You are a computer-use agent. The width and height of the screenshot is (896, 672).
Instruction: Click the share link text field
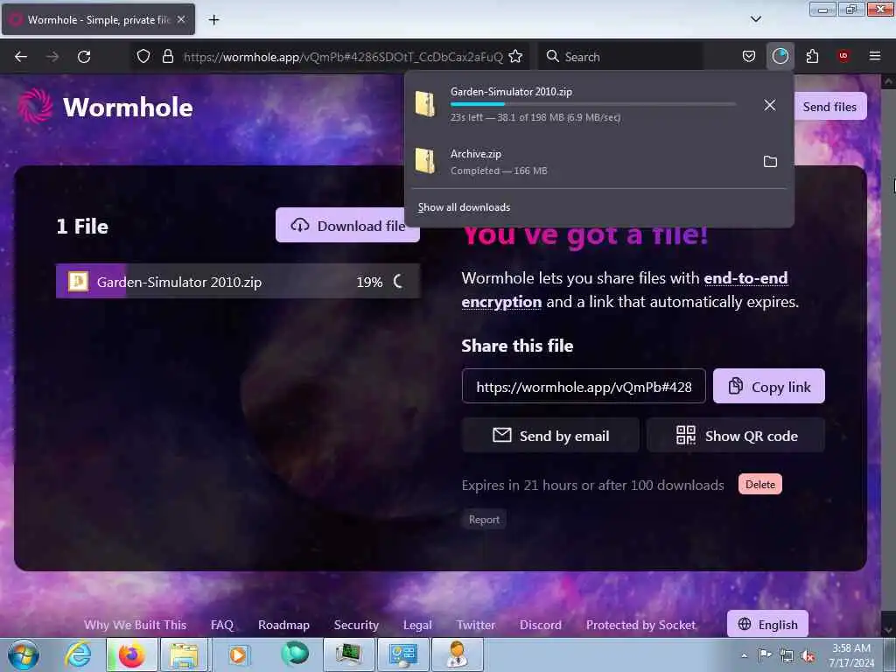point(584,386)
